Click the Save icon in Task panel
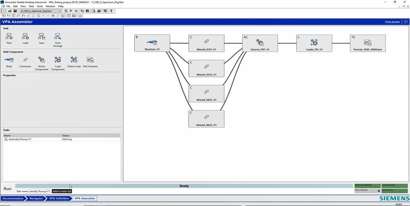 [x=42, y=36]
